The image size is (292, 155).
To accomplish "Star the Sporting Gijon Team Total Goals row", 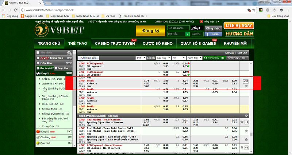I will (246, 140).
